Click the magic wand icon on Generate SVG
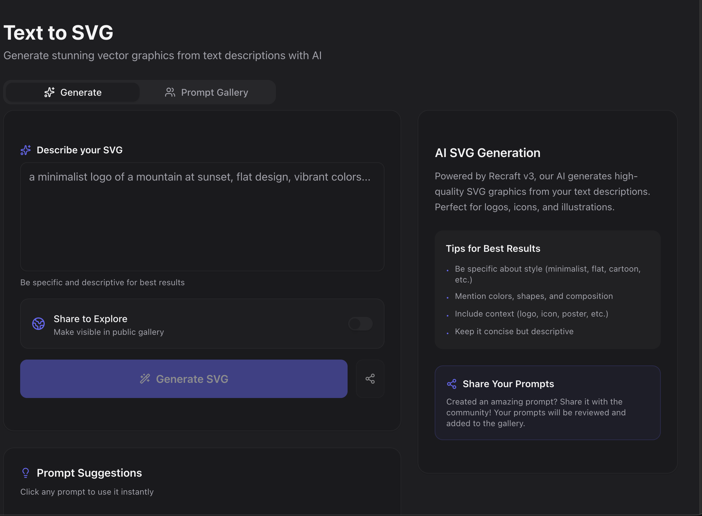 (145, 379)
